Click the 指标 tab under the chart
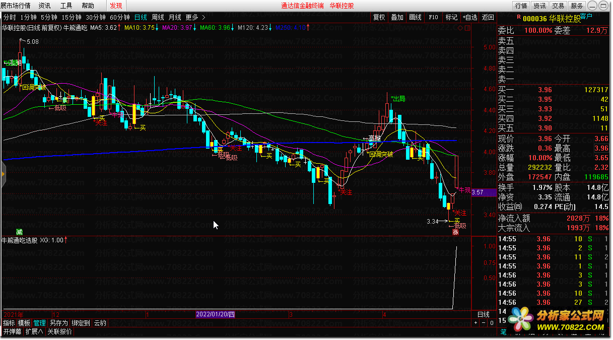 coord(9,323)
